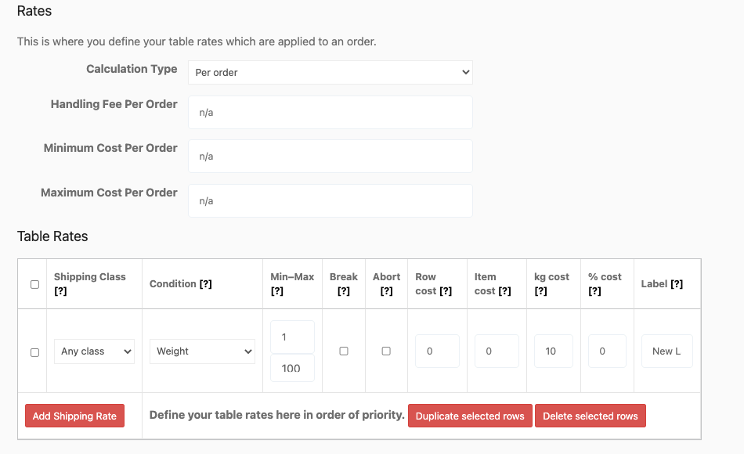Enable the Abort checkbox for the rate row

click(385, 351)
